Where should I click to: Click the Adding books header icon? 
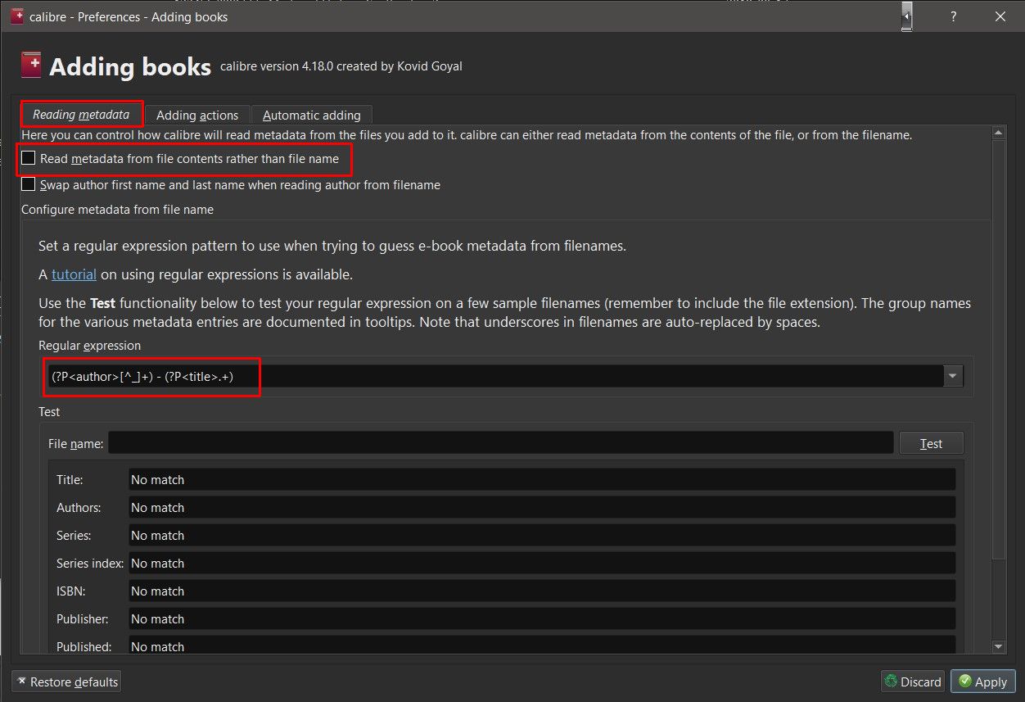pyautogui.click(x=31, y=66)
